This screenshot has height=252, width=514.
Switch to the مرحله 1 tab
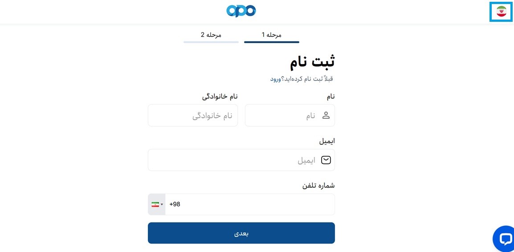[x=271, y=35]
